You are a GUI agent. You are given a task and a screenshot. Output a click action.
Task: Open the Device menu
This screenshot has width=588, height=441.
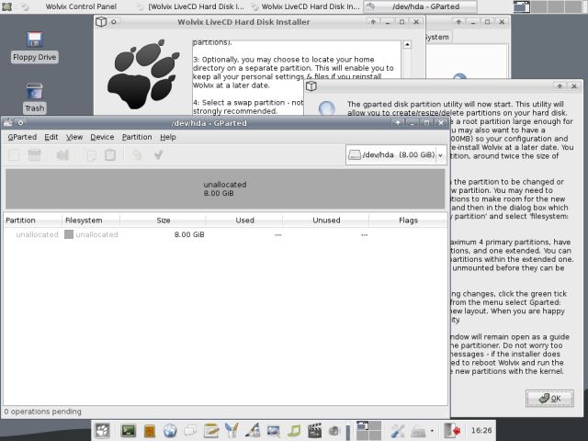(x=102, y=137)
